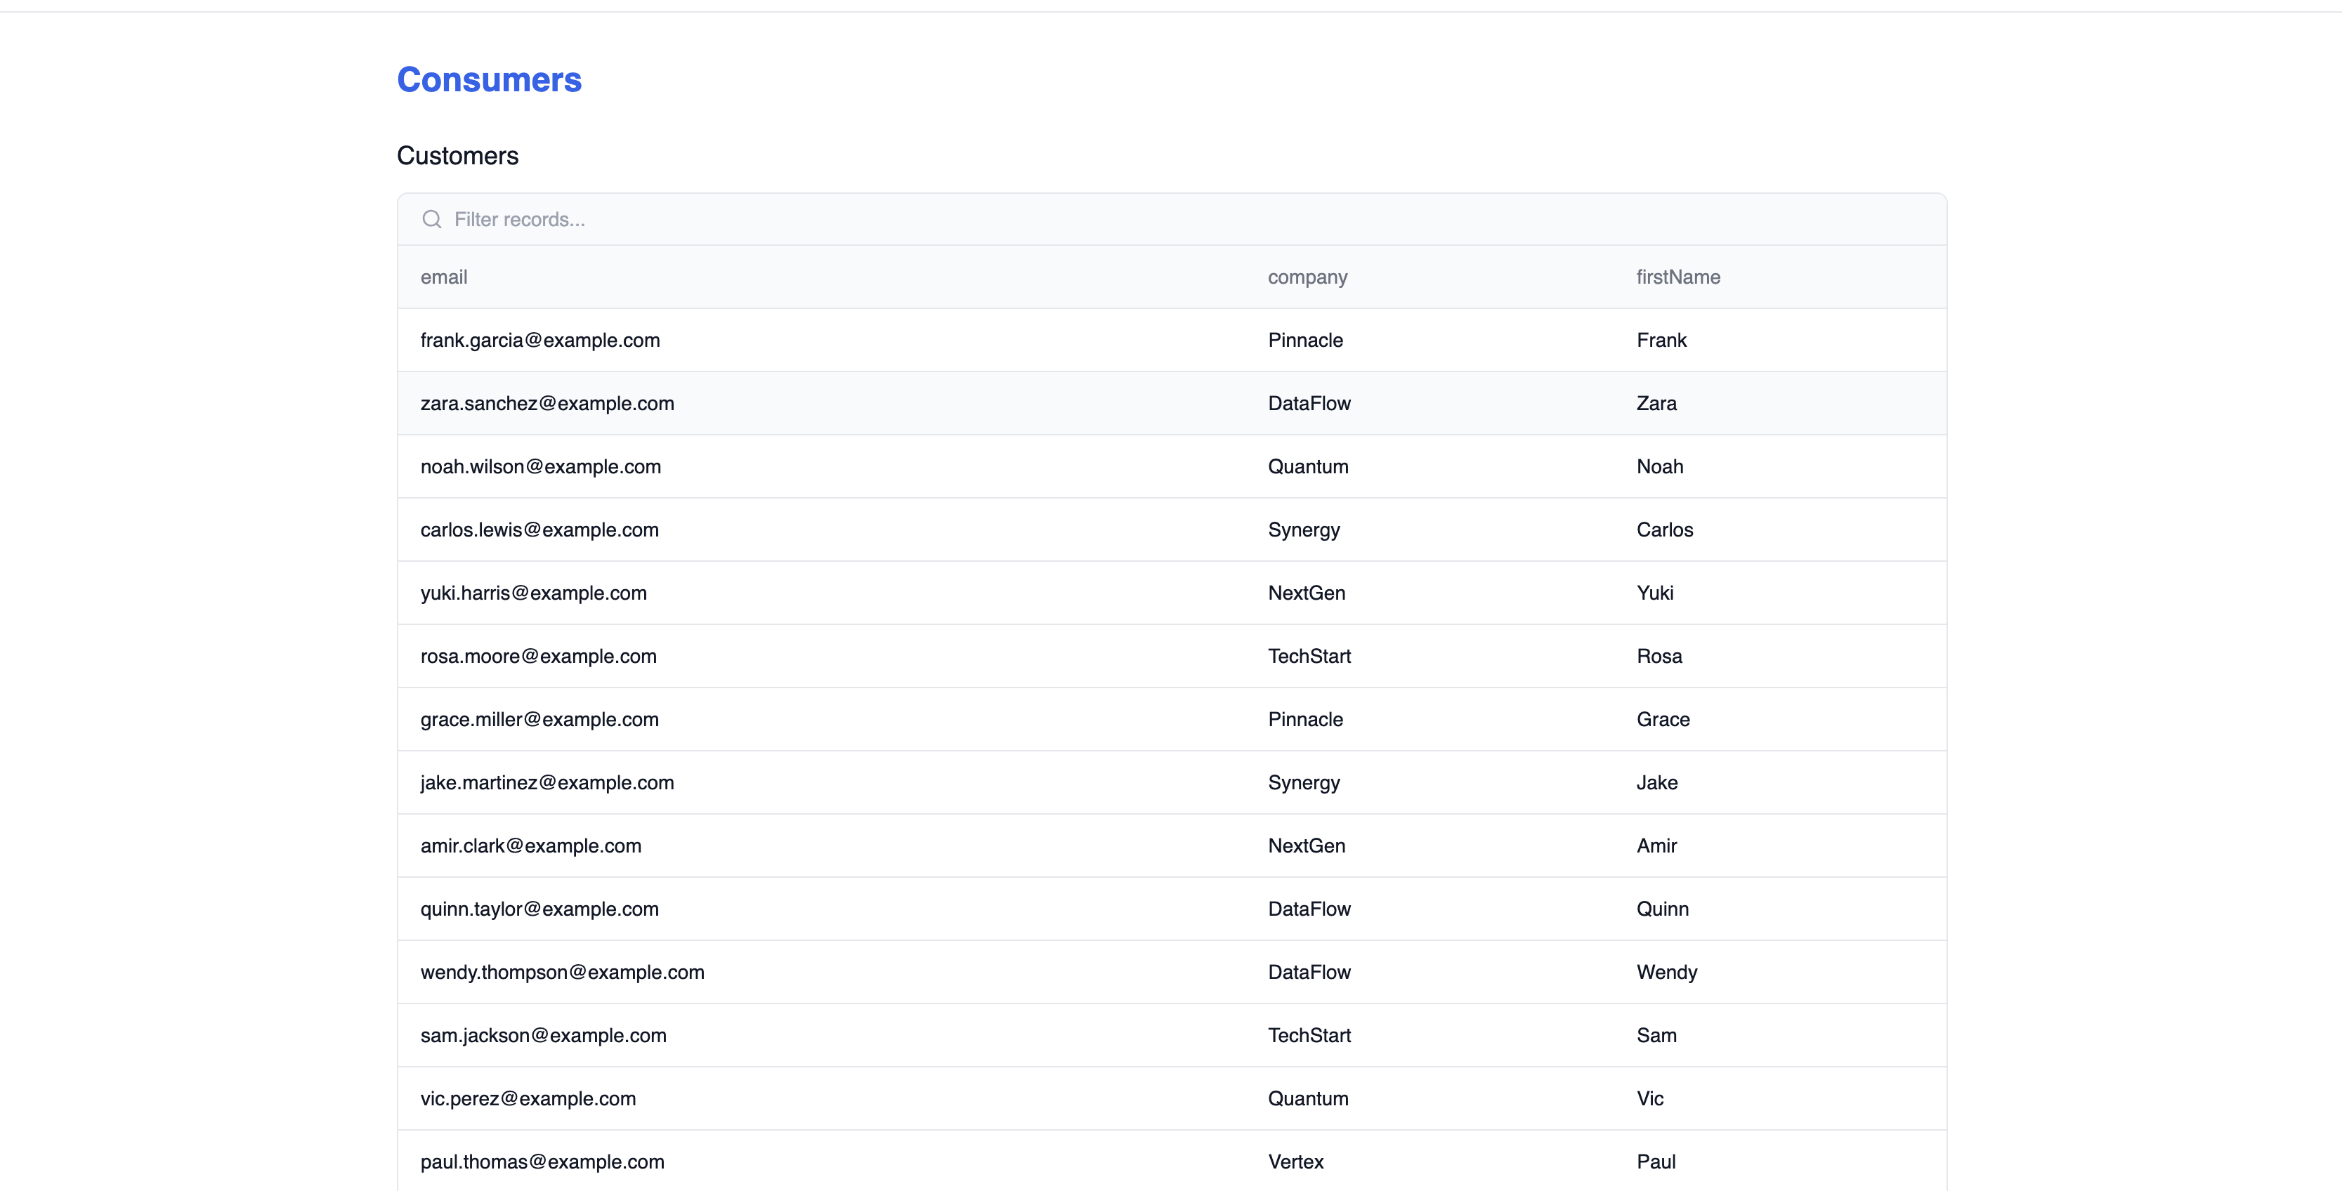The height and width of the screenshot is (1191, 2342).
Task: Click jake.martinez@example.com email entry
Action: point(547,782)
